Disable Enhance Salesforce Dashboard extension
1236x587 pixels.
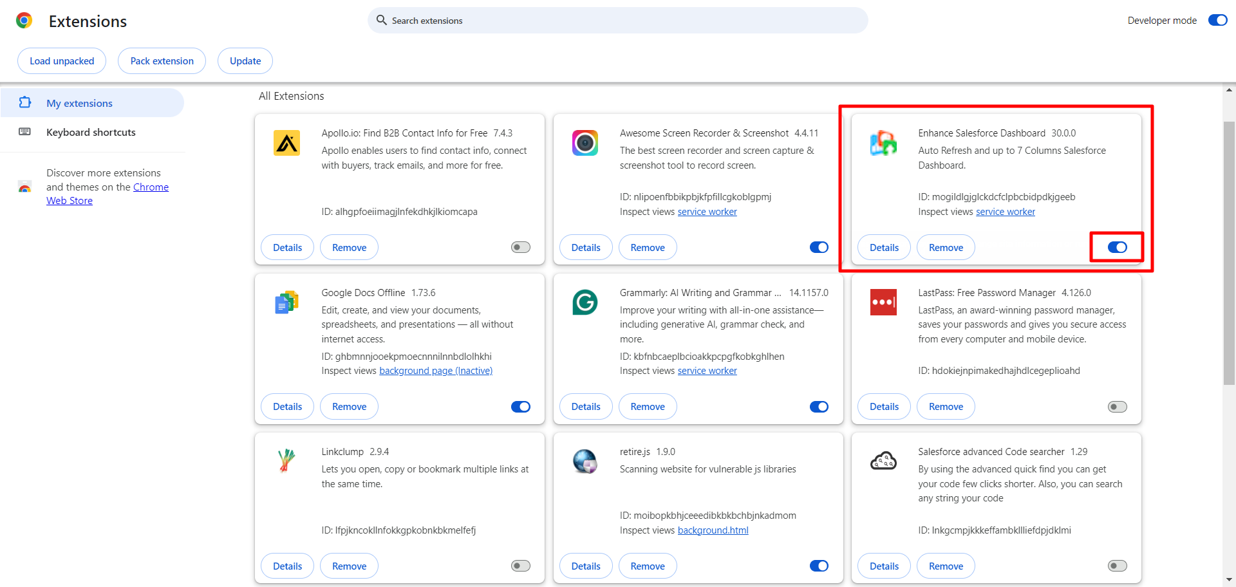click(1118, 247)
